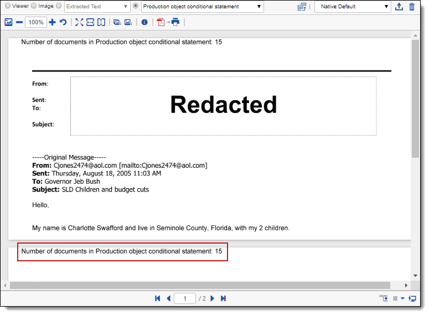The width and height of the screenshot is (429, 315).
Task: Click the vertical scrollbar up arrow
Action: [415, 35]
